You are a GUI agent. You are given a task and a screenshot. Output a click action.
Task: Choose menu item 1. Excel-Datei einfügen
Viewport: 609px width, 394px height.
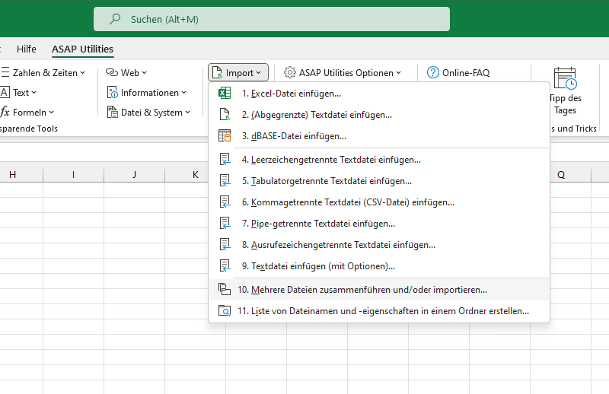click(x=379, y=93)
